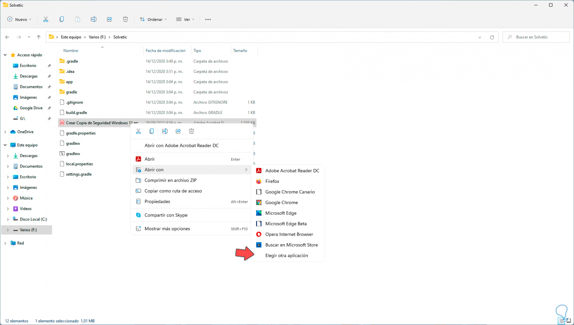The image size is (574, 325).
Task: Open the address bar history dropdown
Action: (480, 37)
